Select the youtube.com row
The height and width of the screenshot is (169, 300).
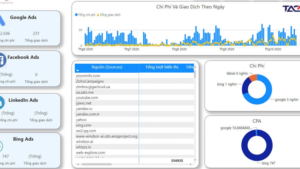(134, 98)
